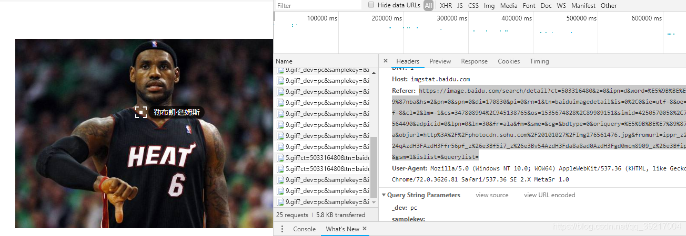Click the request list scroll-up arrow
The height and width of the screenshot is (236, 686).
coord(374,72)
